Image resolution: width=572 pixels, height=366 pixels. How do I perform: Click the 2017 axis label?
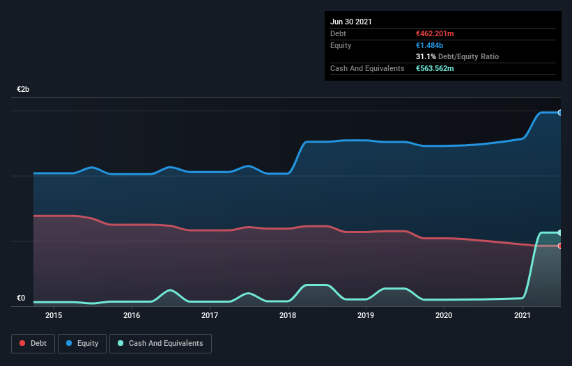pos(210,315)
